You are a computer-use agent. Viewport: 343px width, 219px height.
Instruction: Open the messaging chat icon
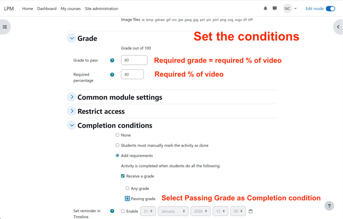click(275, 9)
